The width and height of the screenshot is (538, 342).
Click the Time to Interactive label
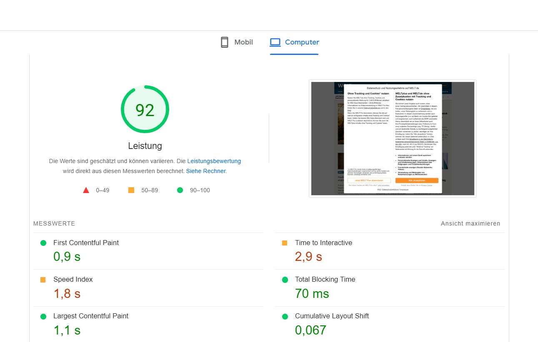point(323,243)
